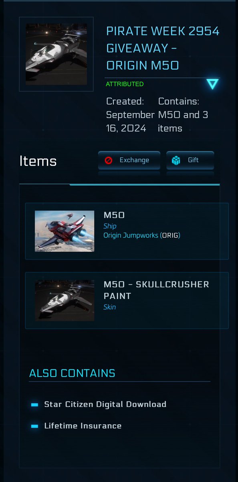Click the Also Contains section heading
238x482 pixels.
tap(72, 373)
